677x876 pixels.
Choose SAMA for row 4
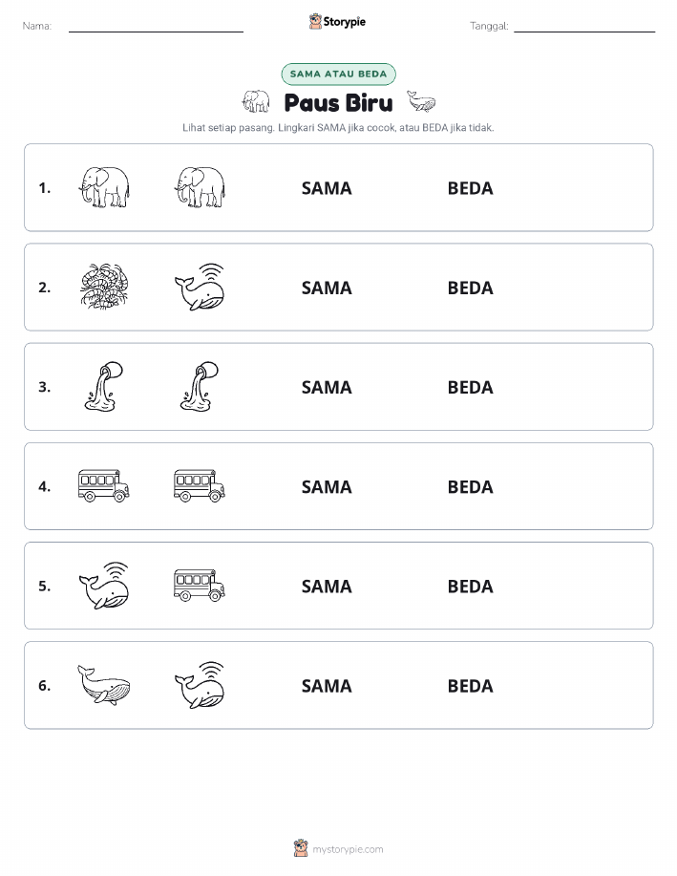click(327, 486)
